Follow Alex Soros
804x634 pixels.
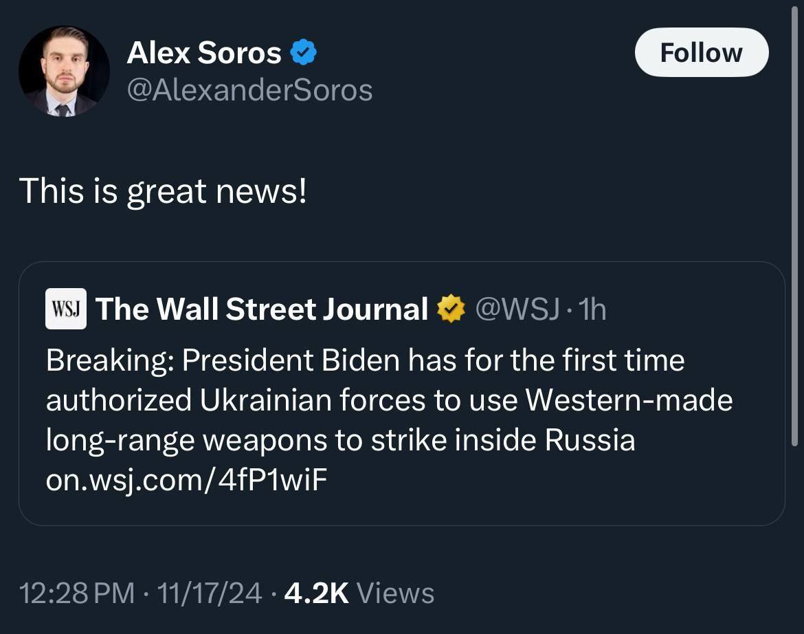701,52
